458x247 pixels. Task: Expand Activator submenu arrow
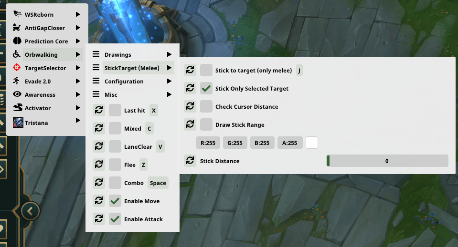click(78, 108)
